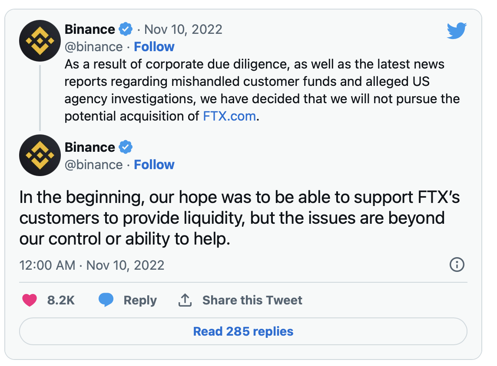This screenshot has width=497, height=366.
Task: Follow Binance from the first tweet
Action: [x=154, y=47]
